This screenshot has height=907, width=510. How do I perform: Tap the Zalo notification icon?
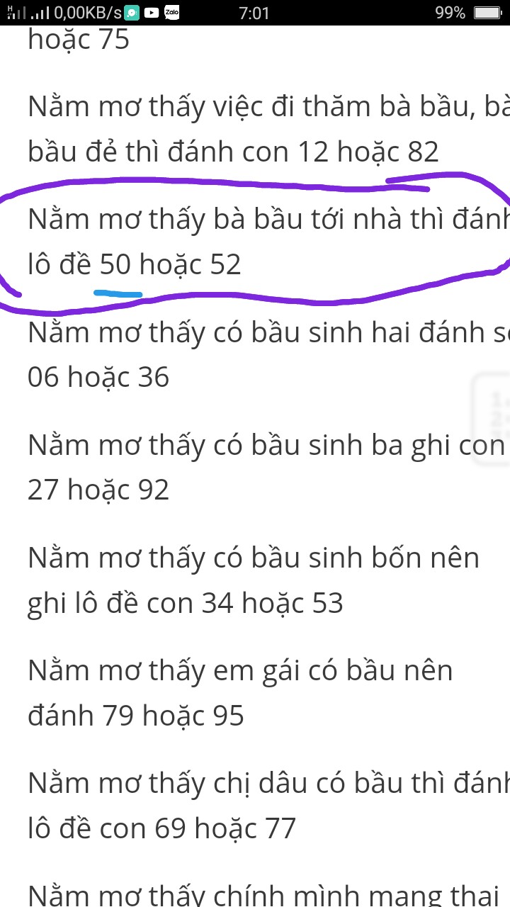(171, 13)
